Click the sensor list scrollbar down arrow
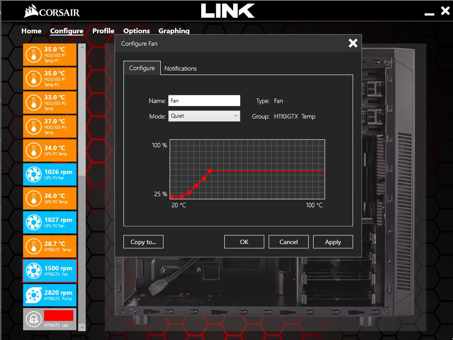453x340 pixels. click(x=82, y=327)
